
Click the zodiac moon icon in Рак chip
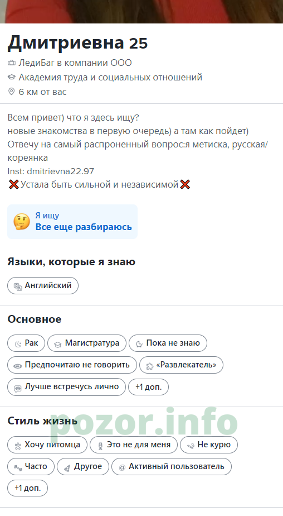click(x=18, y=343)
